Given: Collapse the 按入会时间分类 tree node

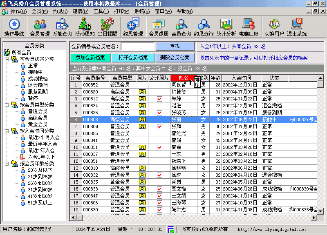Looking at the screenshot, I should pos(8,131).
